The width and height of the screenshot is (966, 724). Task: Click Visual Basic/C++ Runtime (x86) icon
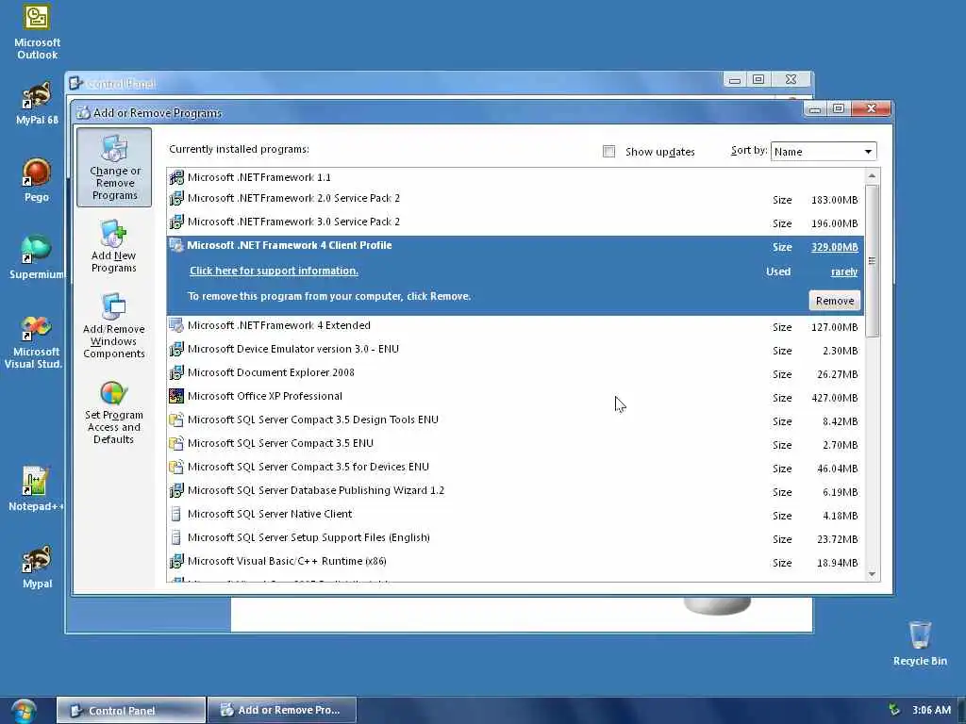(176, 562)
